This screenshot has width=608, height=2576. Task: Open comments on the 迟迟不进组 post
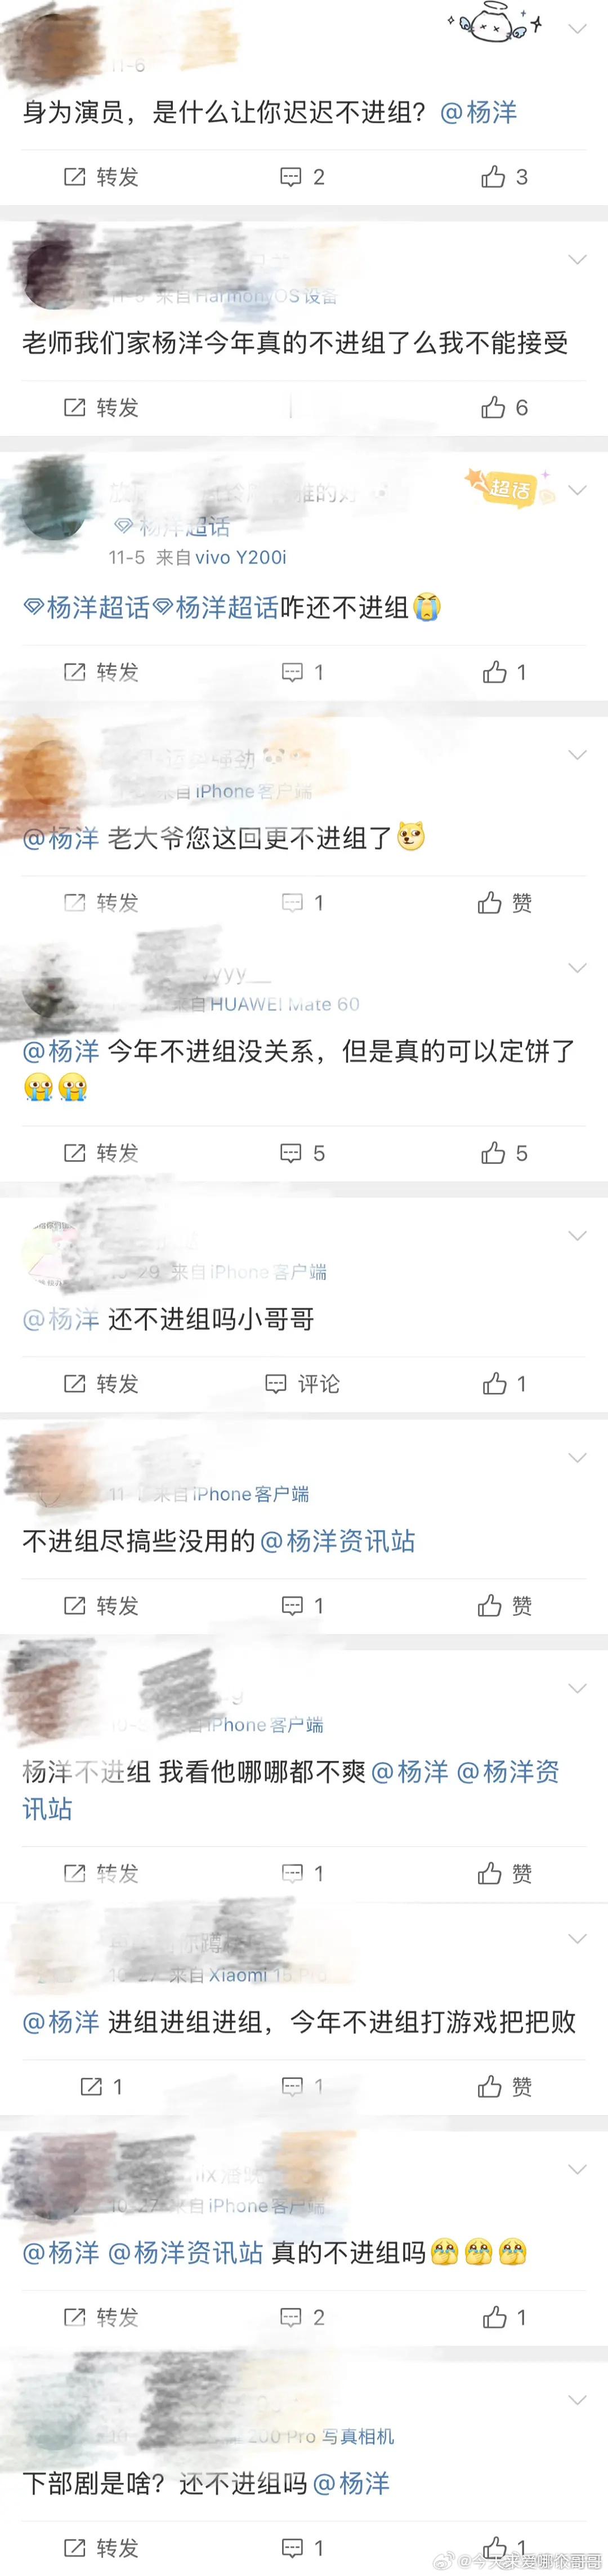(302, 177)
